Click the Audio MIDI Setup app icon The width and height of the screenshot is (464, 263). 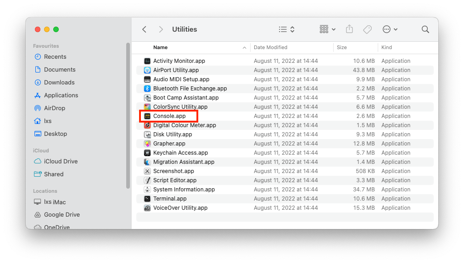147,79
